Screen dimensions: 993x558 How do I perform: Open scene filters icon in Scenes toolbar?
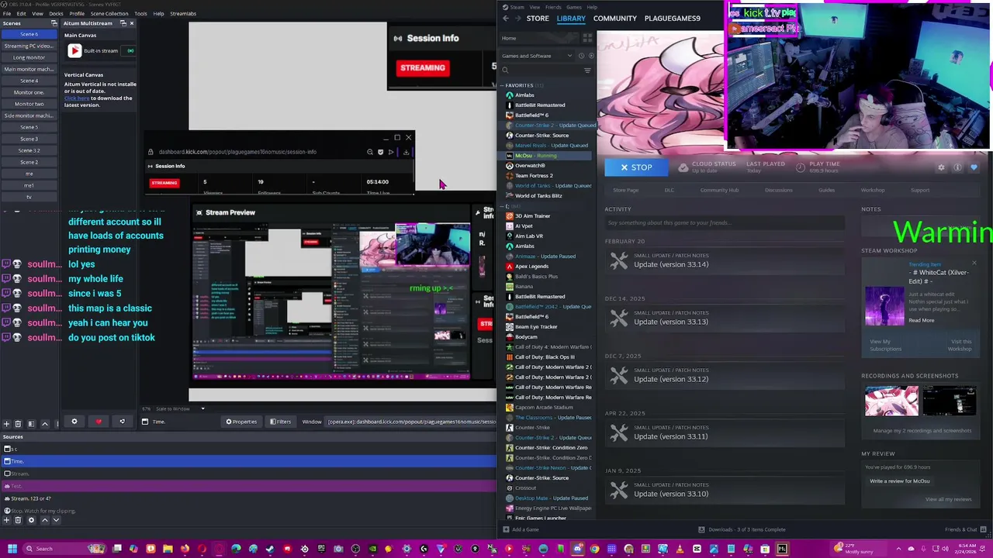click(x=31, y=424)
